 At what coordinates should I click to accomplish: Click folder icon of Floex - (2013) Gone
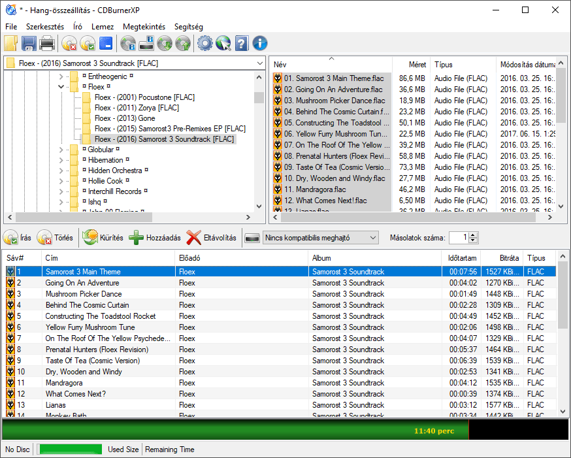click(86, 118)
